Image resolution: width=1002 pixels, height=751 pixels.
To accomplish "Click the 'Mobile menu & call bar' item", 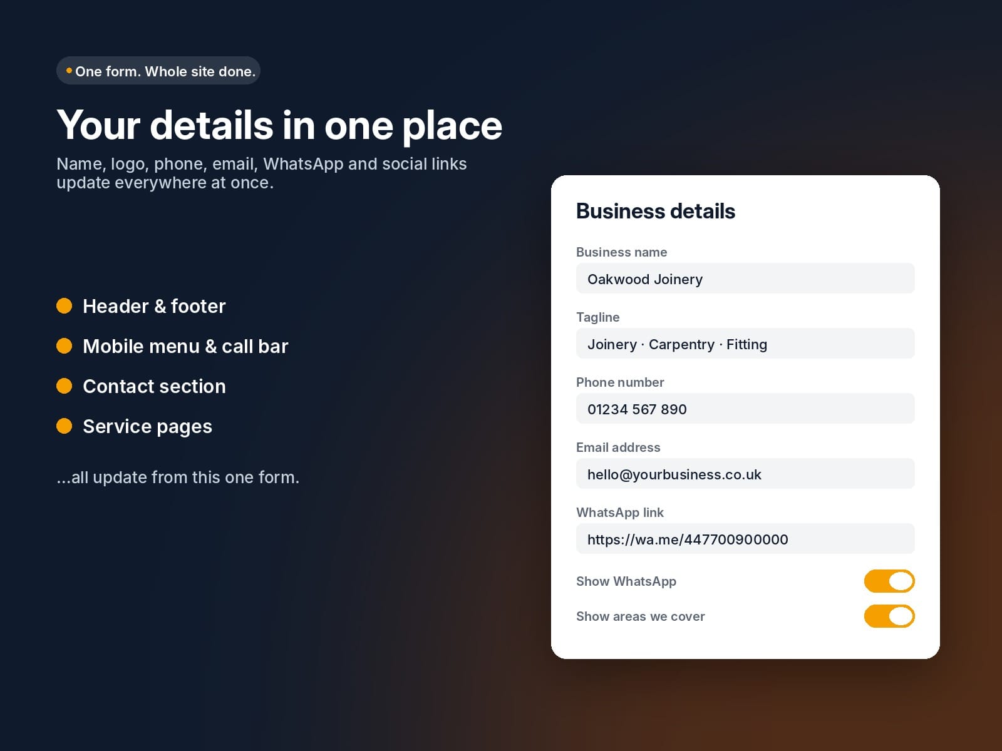I will (185, 346).
